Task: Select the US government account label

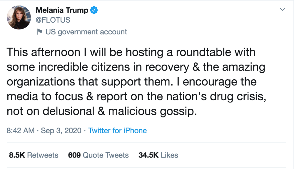Action: coord(86,32)
